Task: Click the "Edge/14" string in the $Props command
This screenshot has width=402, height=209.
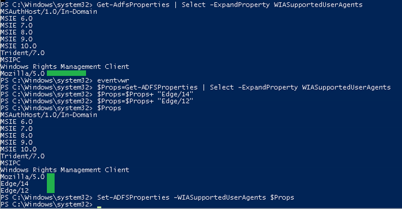Action: [x=175, y=94]
